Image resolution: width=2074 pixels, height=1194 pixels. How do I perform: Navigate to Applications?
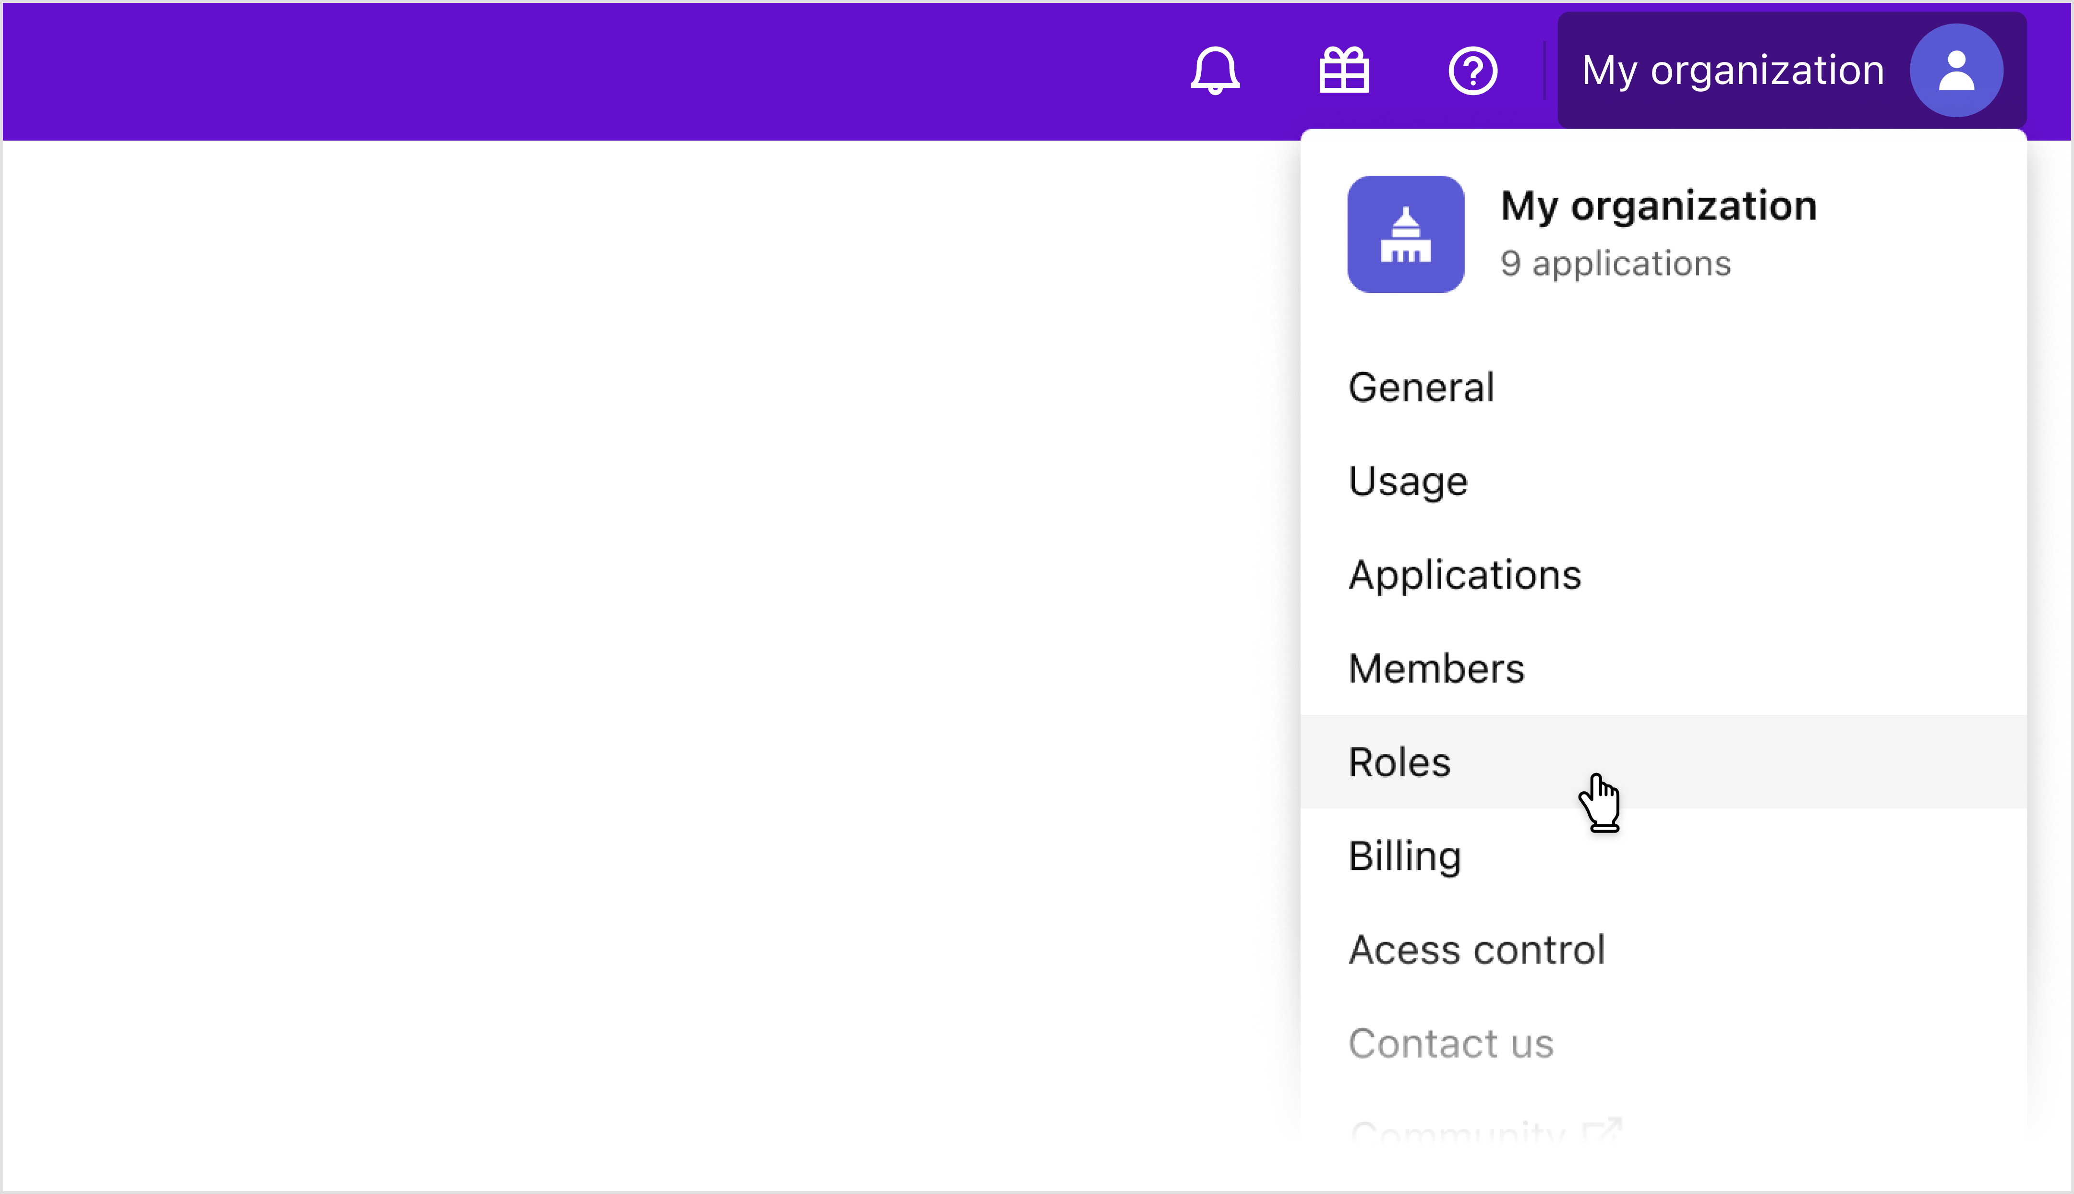(x=1465, y=574)
